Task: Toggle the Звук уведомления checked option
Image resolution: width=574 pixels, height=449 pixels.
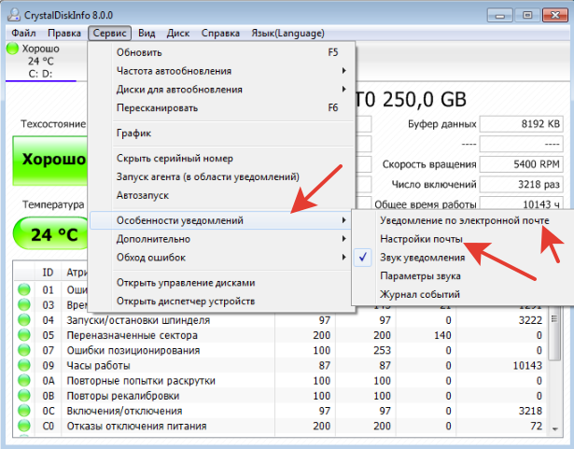Action: pos(462,258)
